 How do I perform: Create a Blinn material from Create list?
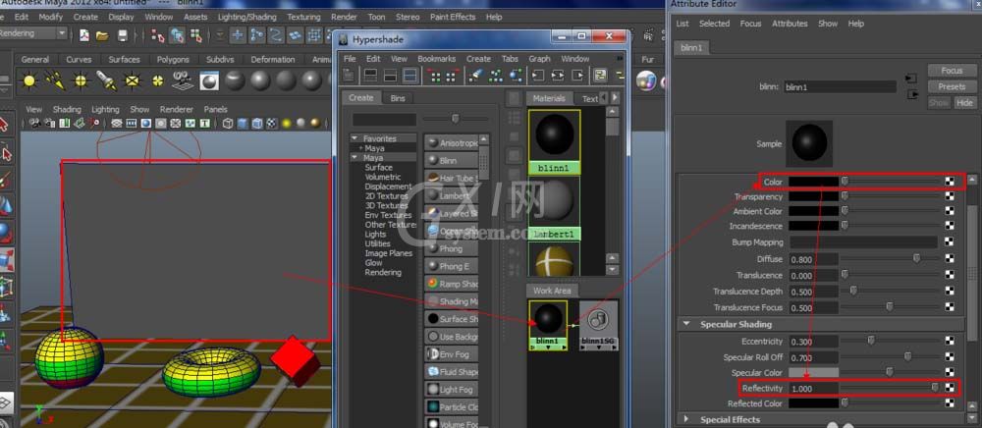(x=451, y=160)
